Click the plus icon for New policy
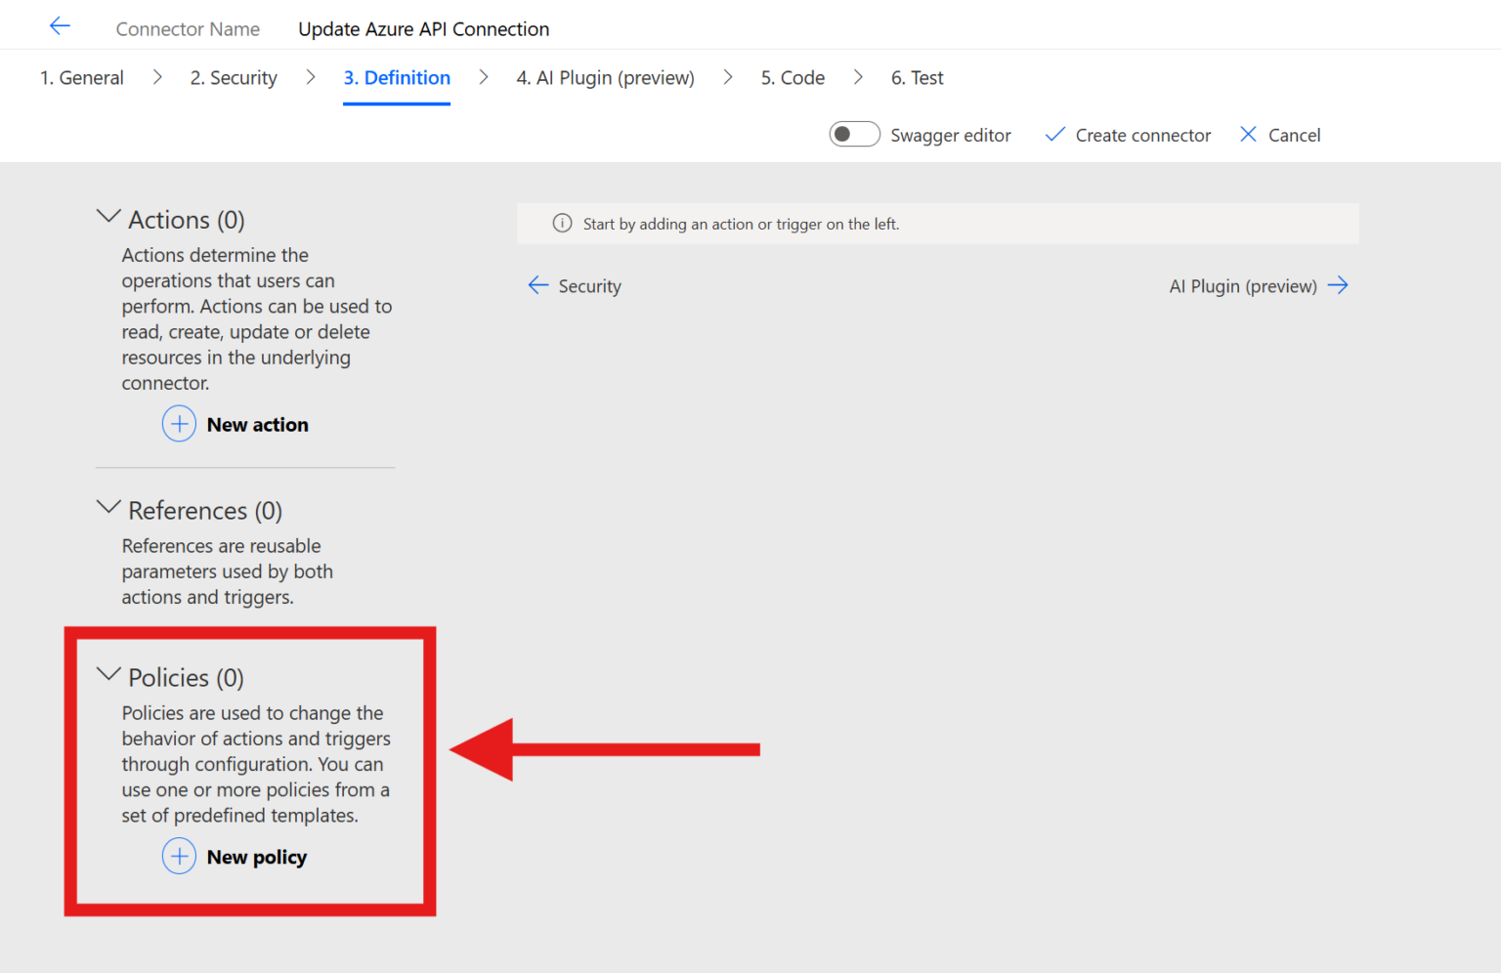This screenshot has width=1501, height=973. click(179, 857)
